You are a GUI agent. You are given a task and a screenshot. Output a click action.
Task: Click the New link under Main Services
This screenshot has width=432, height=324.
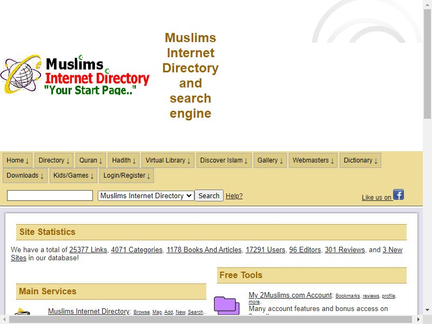coord(180,312)
